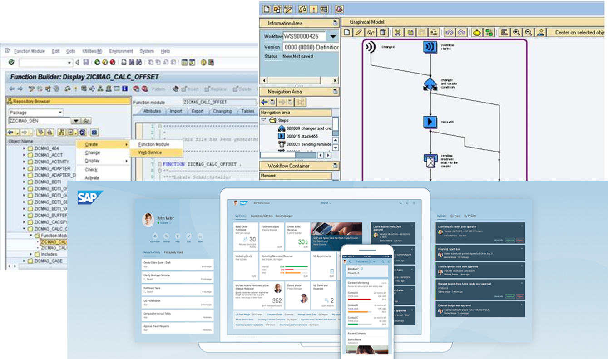Open the Sales Order Fulfillment tile
608x359 pixels.
245,236
